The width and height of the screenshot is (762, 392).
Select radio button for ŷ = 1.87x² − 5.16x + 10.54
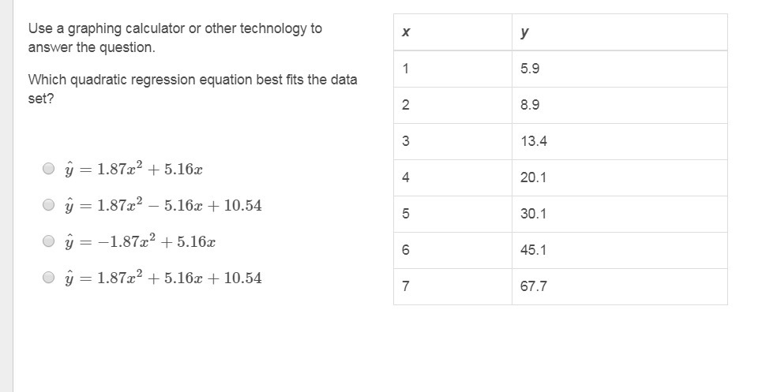pos(49,205)
